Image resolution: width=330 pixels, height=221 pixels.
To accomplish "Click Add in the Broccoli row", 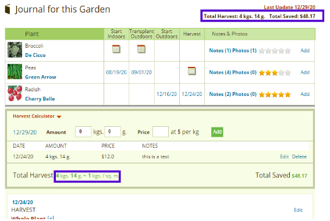I will click(305, 51).
